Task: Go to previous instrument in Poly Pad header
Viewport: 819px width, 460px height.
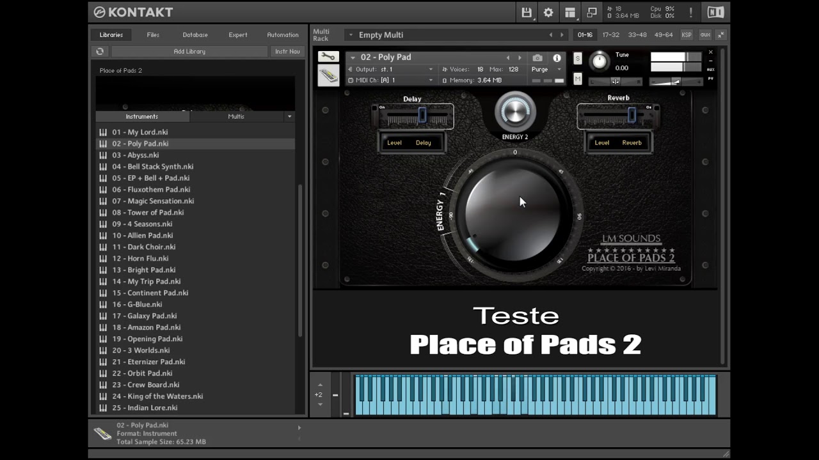Action: coord(509,57)
